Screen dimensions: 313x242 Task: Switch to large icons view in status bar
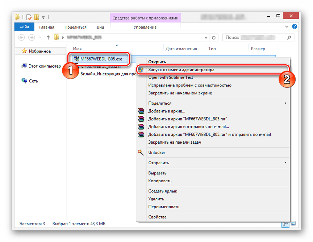point(293,224)
